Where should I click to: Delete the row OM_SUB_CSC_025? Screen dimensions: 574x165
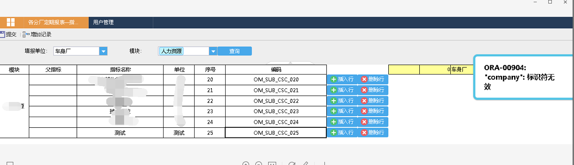tap(373, 133)
